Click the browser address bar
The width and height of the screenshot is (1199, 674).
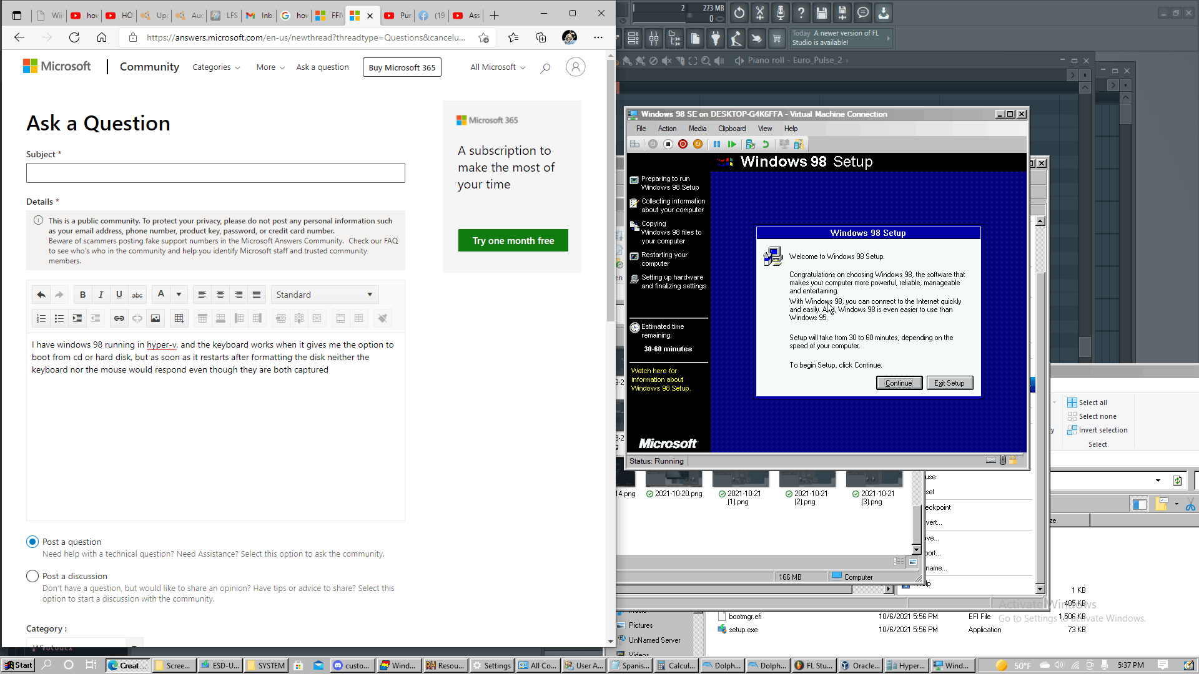click(x=305, y=37)
